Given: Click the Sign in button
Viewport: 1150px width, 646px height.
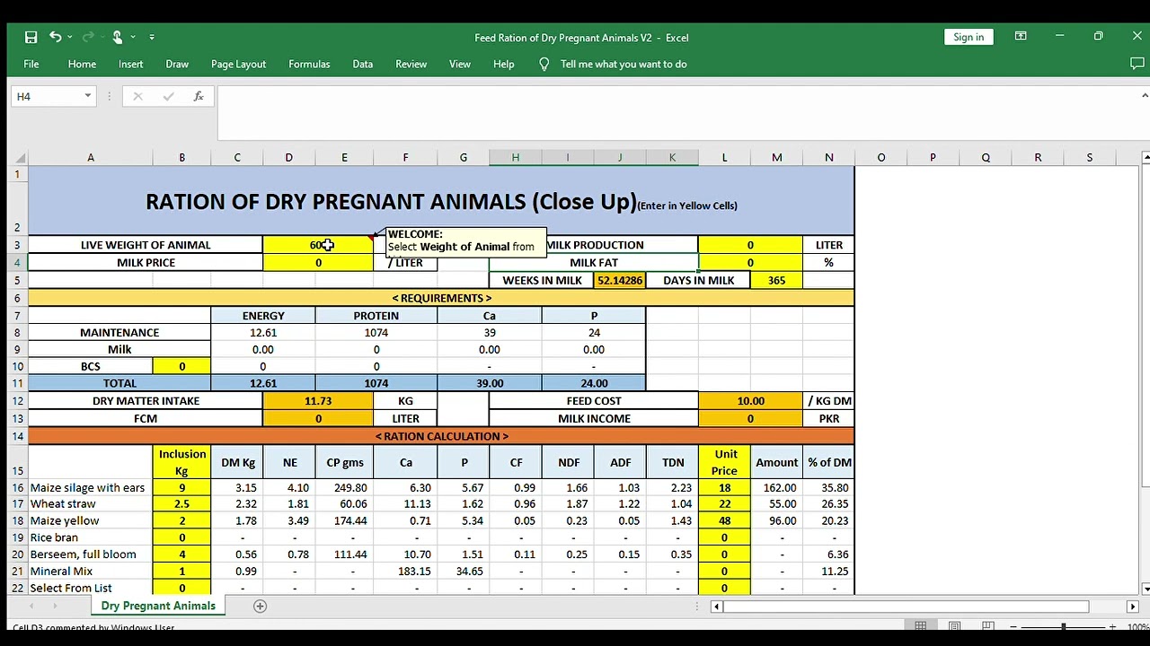Looking at the screenshot, I should (x=969, y=37).
